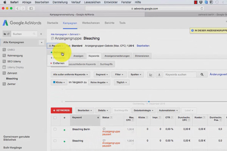Click the blue data point on the chart
This screenshot has width=227, height=151.
[x=149, y=102]
